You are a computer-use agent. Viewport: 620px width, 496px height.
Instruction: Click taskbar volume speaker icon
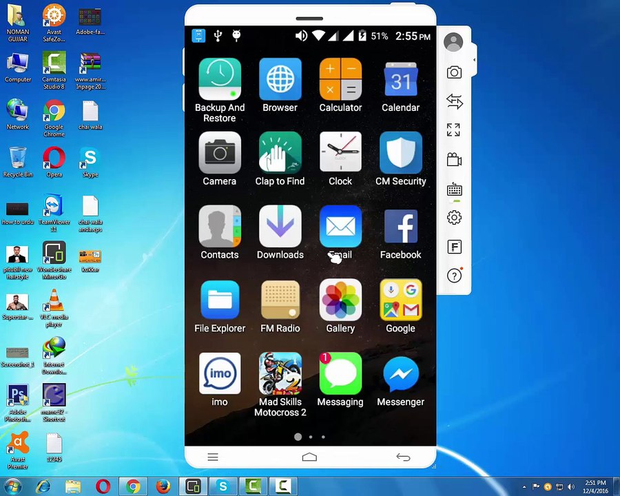[x=570, y=487]
